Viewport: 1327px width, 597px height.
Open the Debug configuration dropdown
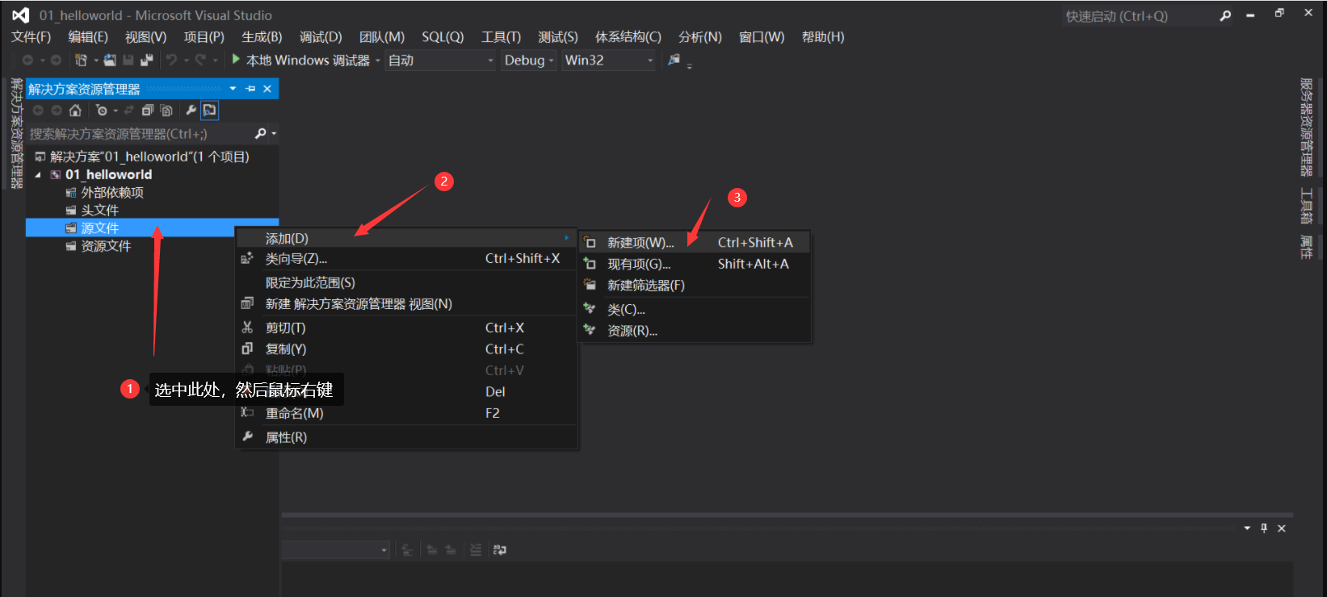529,61
